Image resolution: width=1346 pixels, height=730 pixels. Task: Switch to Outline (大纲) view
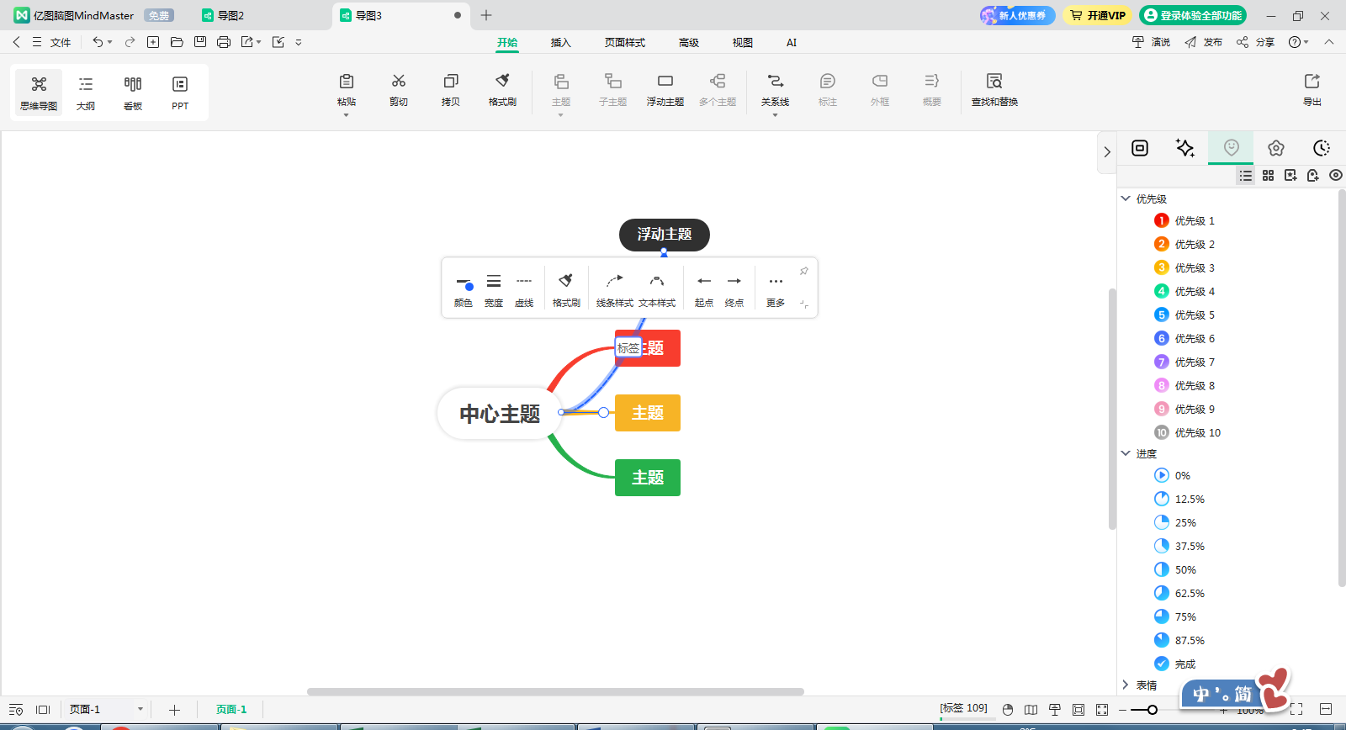click(x=86, y=93)
